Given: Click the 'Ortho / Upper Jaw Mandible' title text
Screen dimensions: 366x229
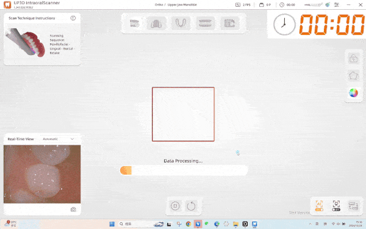Looking at the screenshot, I should [x=176, y=5].
